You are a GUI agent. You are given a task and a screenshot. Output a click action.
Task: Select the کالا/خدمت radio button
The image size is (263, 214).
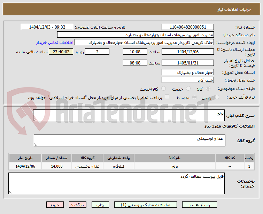(x=163, y=89)
